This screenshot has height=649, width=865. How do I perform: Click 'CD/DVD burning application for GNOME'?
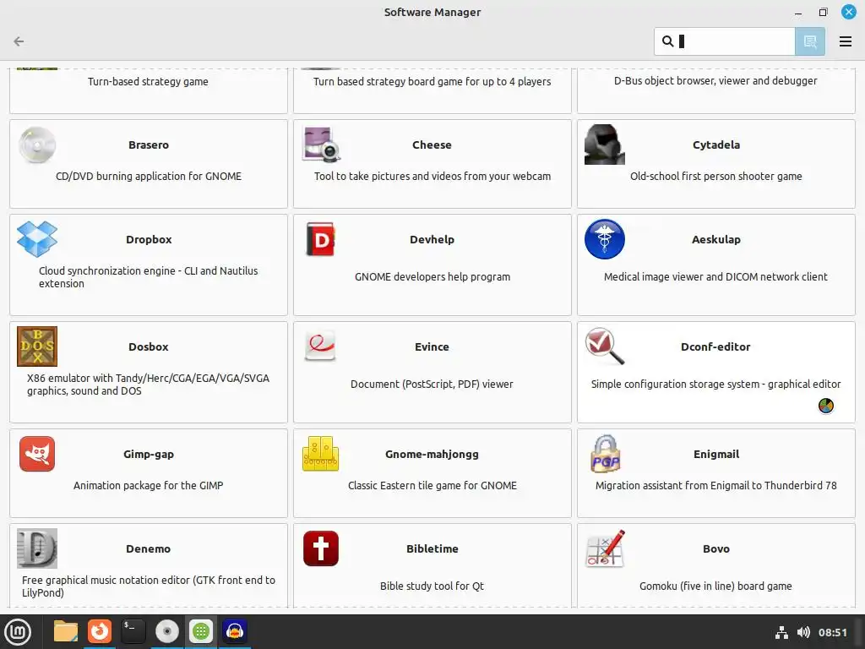[x=149, y=177]
